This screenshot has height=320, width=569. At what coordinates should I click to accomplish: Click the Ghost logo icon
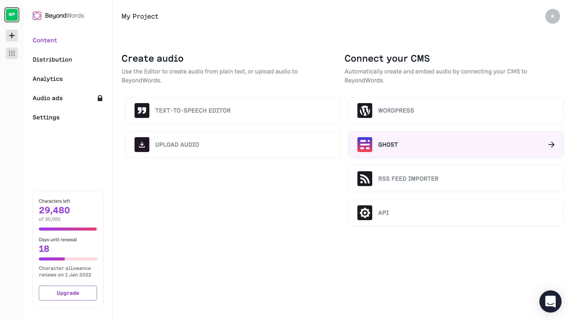(x=365, y=145)
